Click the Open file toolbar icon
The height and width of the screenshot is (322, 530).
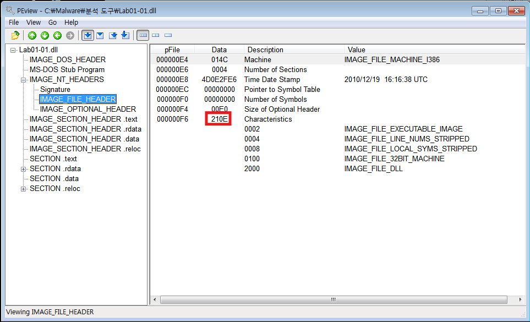(15, 35)
